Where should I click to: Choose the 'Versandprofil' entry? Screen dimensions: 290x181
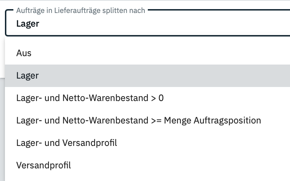pyautogui.click(x=147, y=165)
